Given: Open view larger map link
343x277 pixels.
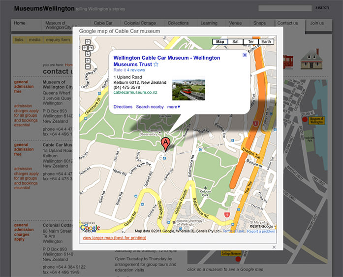Looking at the screenshot, I should (x=114, y=238).
